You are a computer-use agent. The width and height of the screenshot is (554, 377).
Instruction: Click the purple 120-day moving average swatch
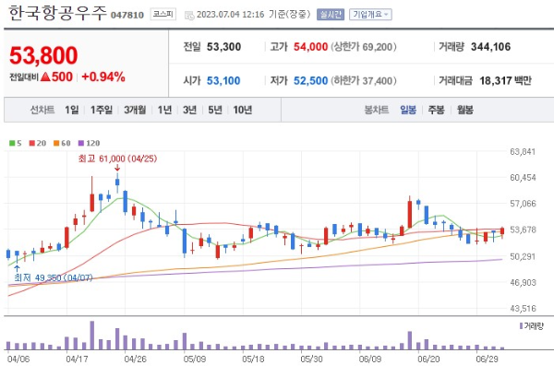point(81,143)
